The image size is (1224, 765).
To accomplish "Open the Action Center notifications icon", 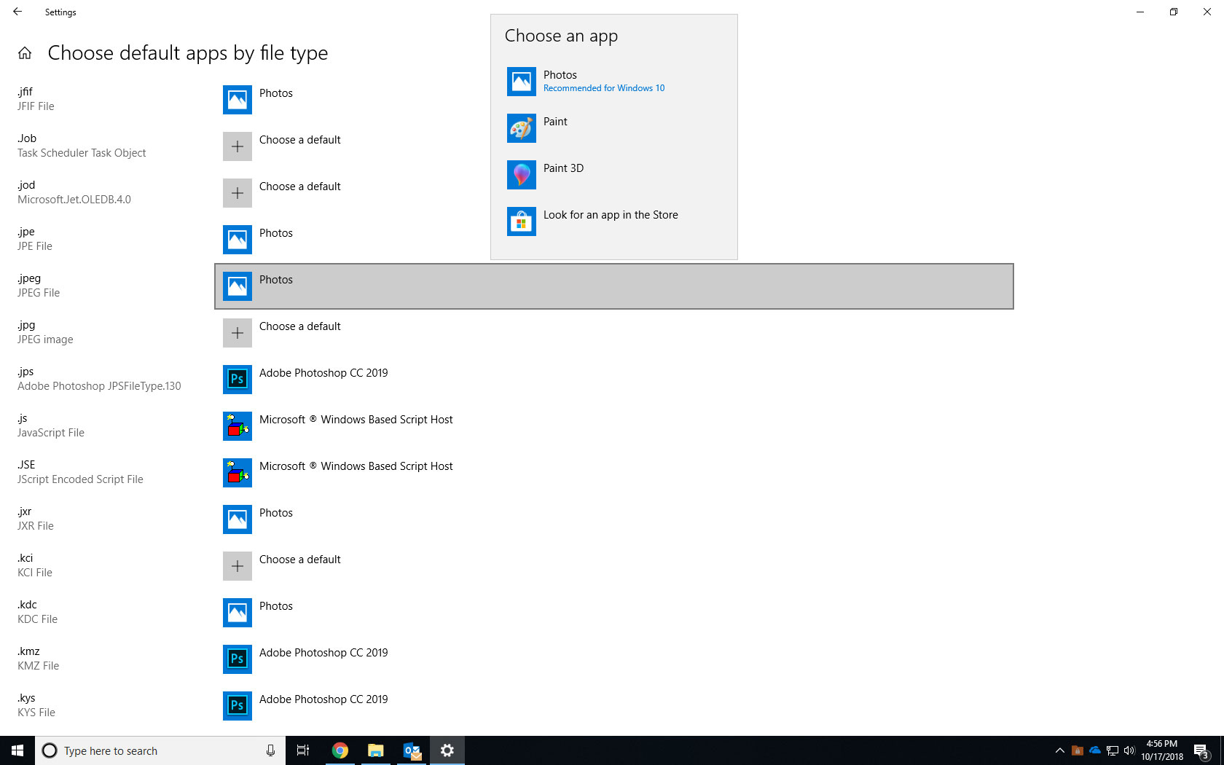I will pos(1201,751).
